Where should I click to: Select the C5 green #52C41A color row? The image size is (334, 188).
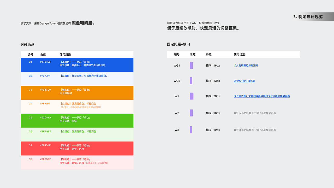pyautogui.click(x=77, y=121)
